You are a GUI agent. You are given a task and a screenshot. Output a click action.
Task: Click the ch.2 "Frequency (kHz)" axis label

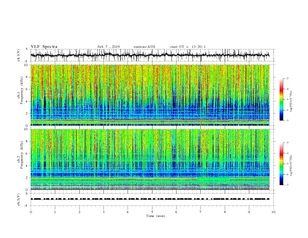[x=22, y=154]
